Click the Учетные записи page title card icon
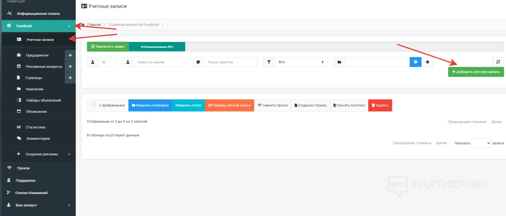Image resolution: width=506 pixels, height=216 pixels. pos(84,6)
